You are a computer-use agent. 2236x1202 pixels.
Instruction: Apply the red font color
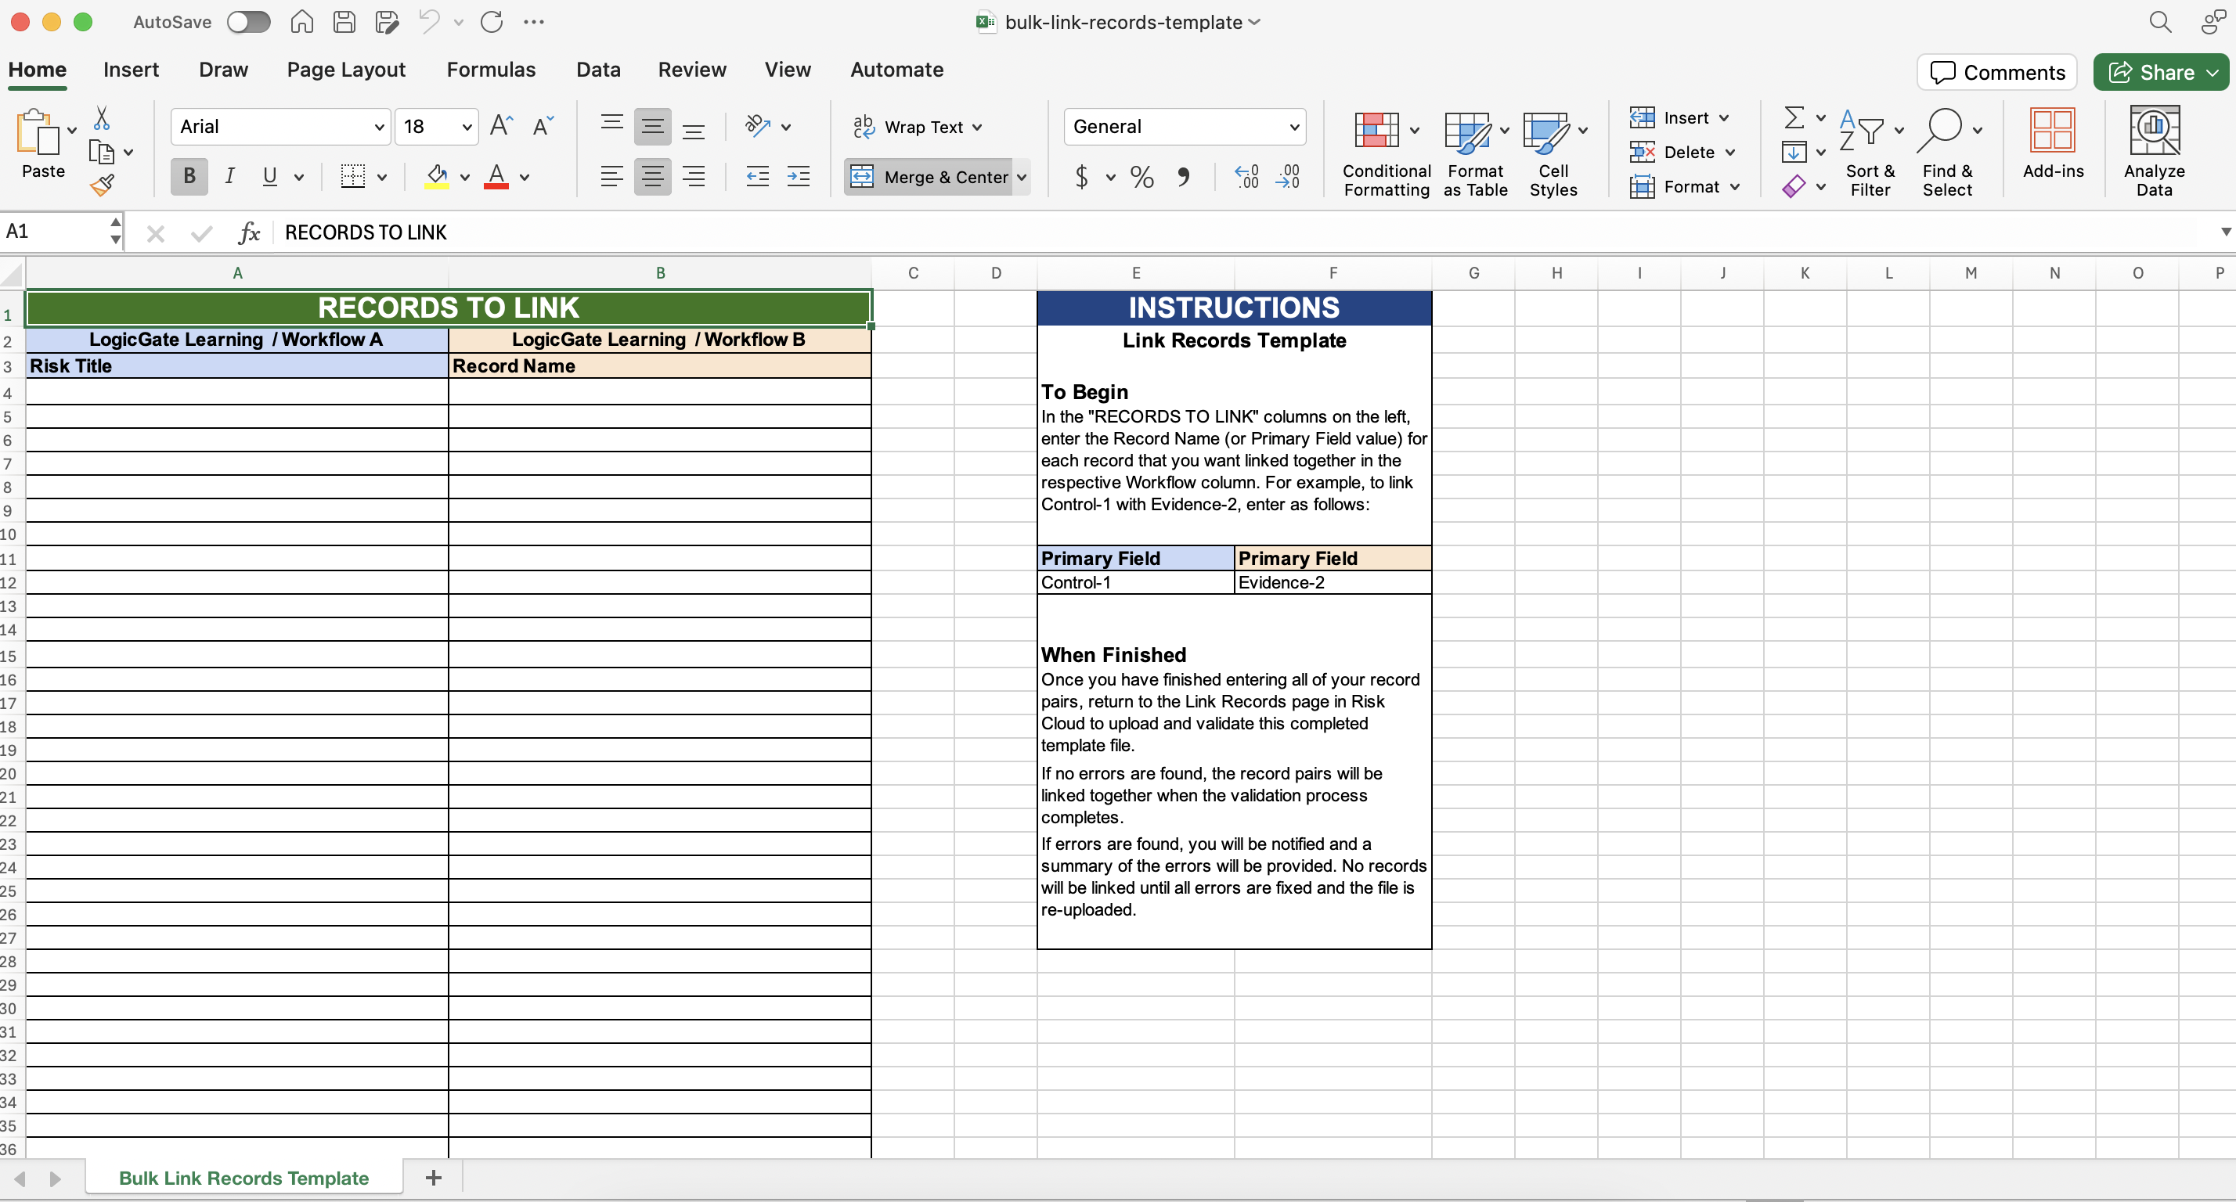click(x=496, y=177)
